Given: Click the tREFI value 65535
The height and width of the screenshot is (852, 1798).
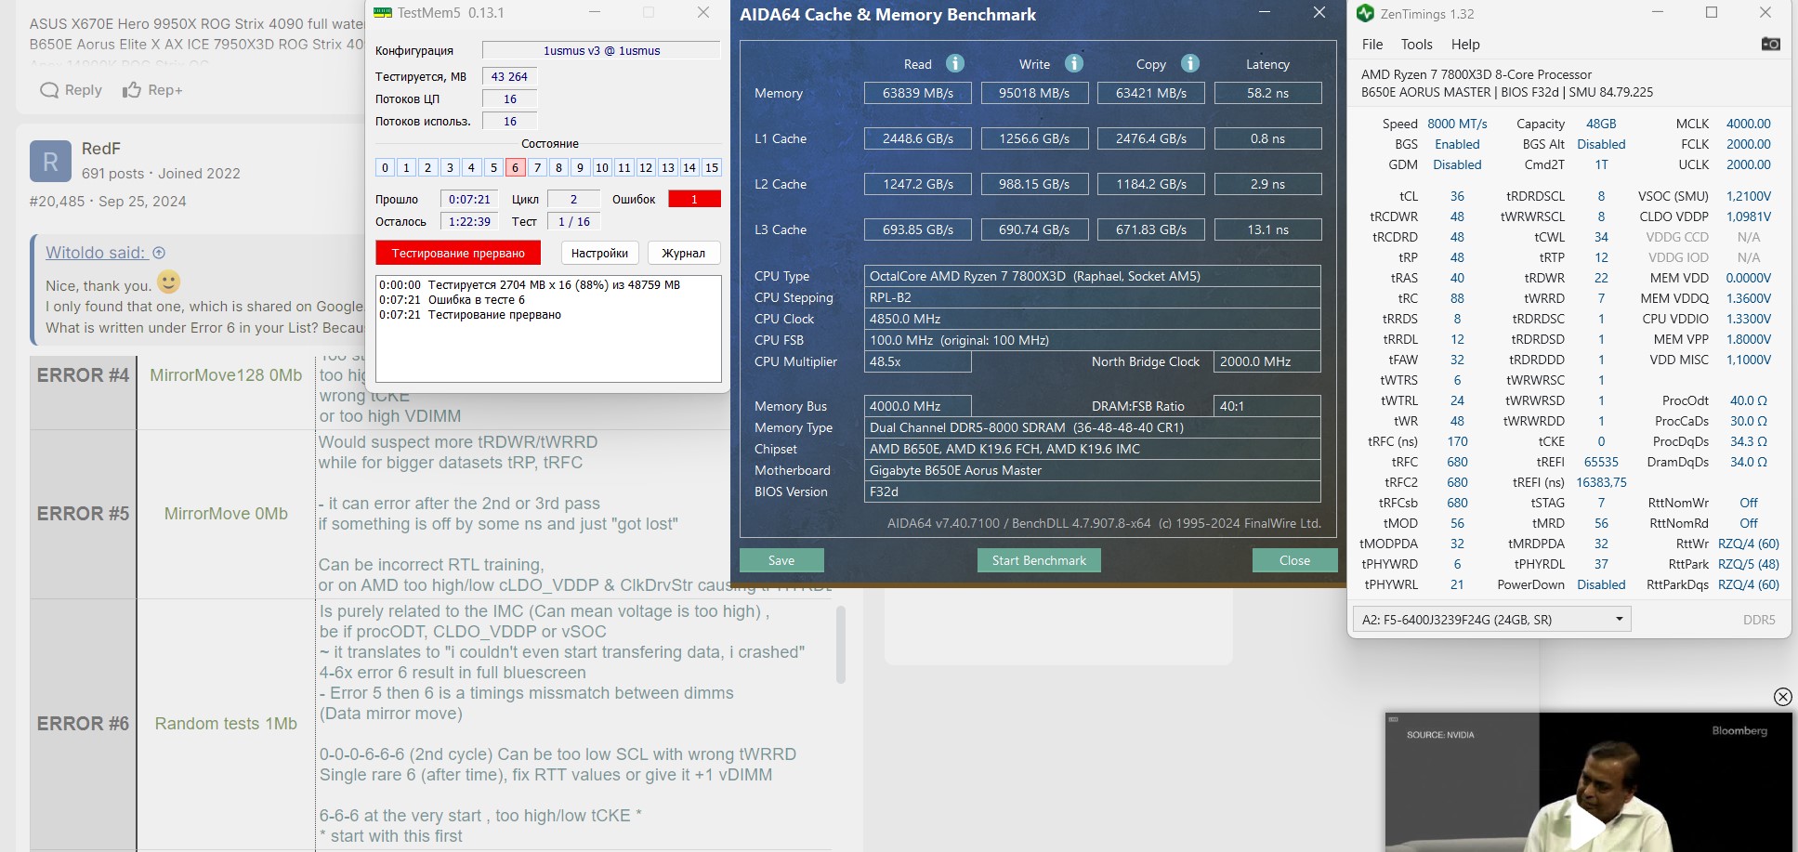Looking at the screenshot, I should click(x=1601, y=462).
